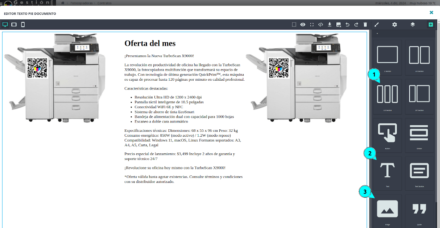Select the right photocopier image

click(x=296, y=78)
